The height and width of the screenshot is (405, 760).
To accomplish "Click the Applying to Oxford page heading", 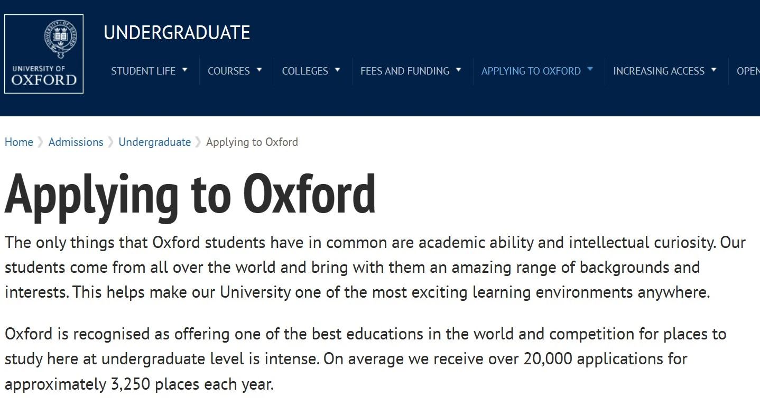I will tap(190, 195).
